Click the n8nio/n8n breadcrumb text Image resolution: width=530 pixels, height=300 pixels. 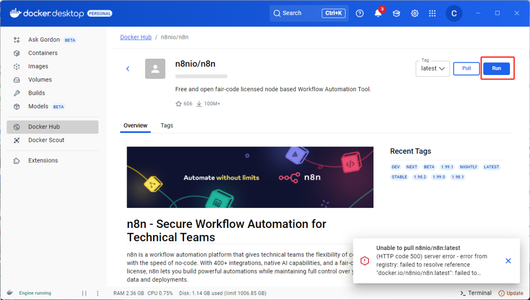(175, 37)
